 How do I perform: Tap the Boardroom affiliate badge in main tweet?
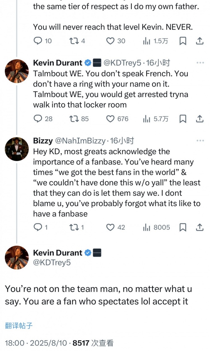tap(97, 253)
